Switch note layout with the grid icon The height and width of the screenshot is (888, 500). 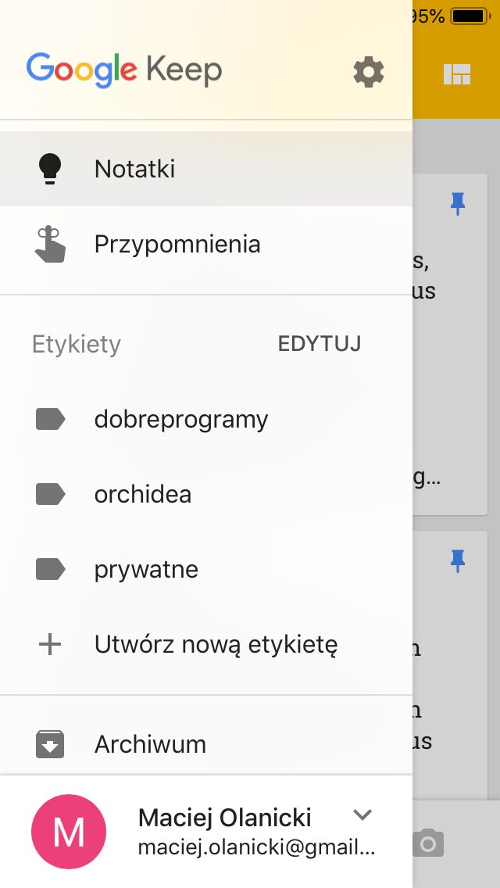(458, 75)
